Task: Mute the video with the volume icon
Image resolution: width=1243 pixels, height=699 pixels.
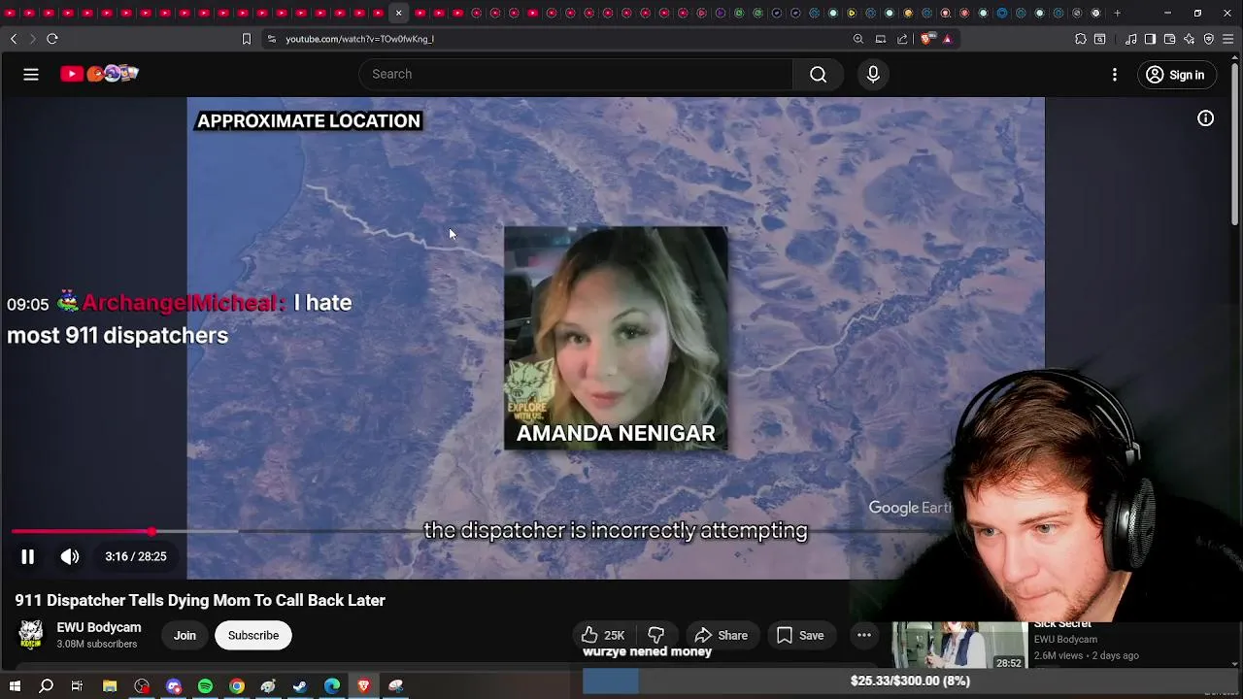Action: 70,556
